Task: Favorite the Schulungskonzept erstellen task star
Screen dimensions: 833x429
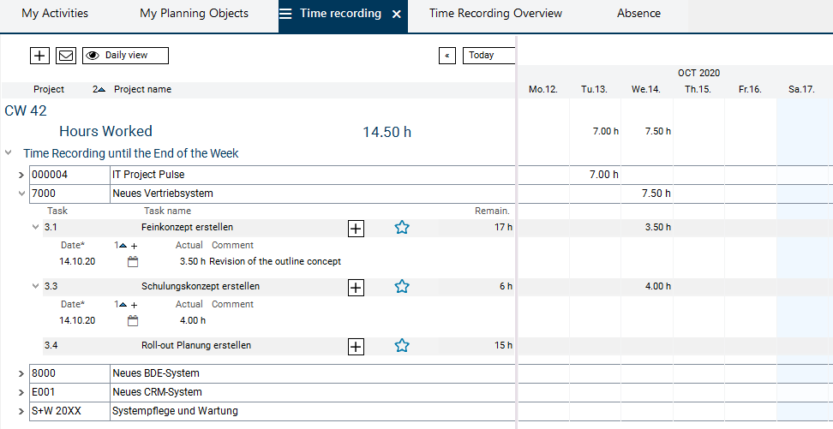Action: pyautogui.click(x=402, y=287)
